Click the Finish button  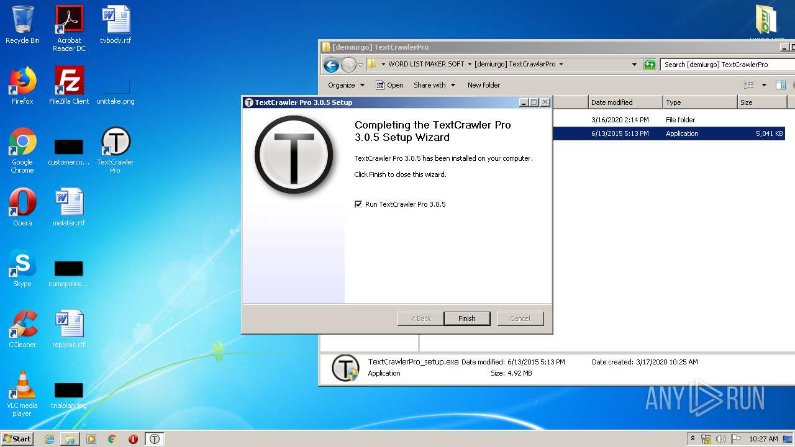coord(467,318)
